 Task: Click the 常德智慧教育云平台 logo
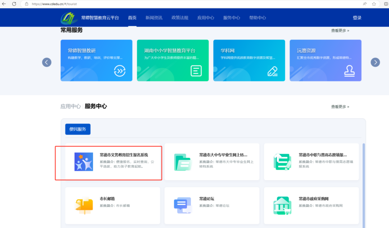[68, 18]
